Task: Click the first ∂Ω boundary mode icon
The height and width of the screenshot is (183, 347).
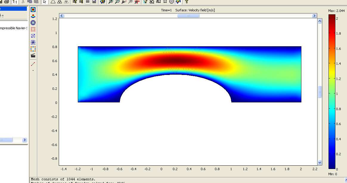Action: coord(152,2)
